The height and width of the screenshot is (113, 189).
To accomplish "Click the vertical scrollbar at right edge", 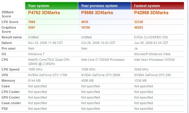I will [188, 56].
